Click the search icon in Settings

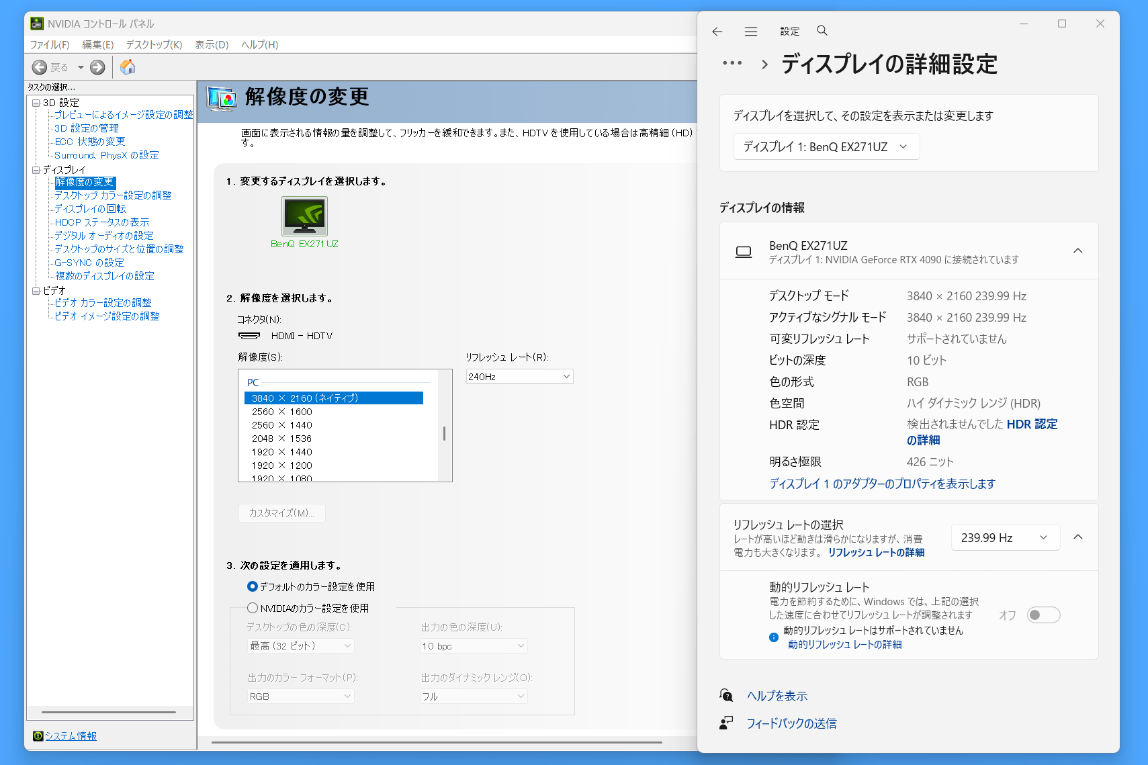(x=822, y=31)
